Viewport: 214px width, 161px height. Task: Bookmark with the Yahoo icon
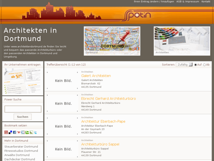coord(19,132)
